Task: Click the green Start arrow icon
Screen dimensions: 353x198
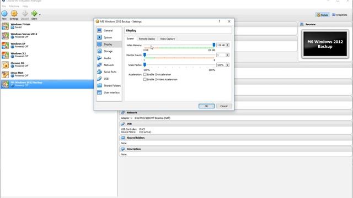Action: pyautogui.click(x=34, y=13)
